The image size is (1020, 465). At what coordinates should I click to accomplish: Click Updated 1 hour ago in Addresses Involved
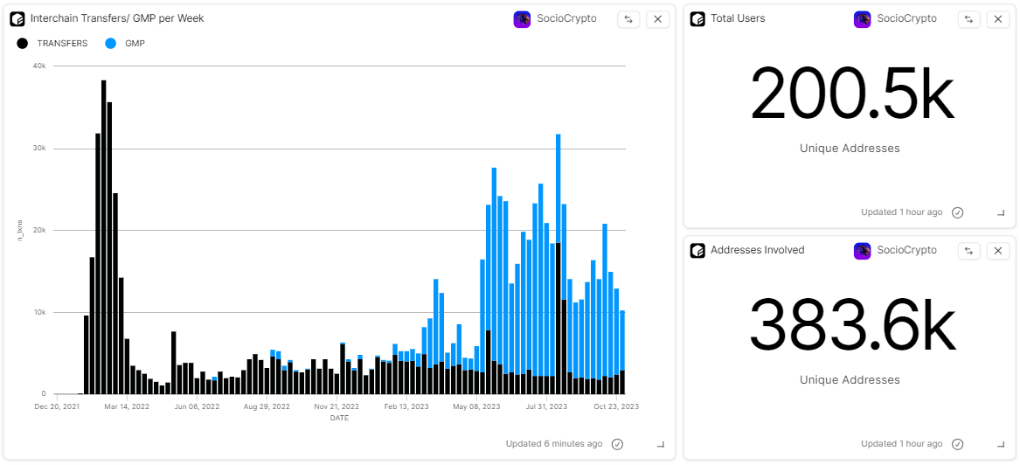coord(902,444)
